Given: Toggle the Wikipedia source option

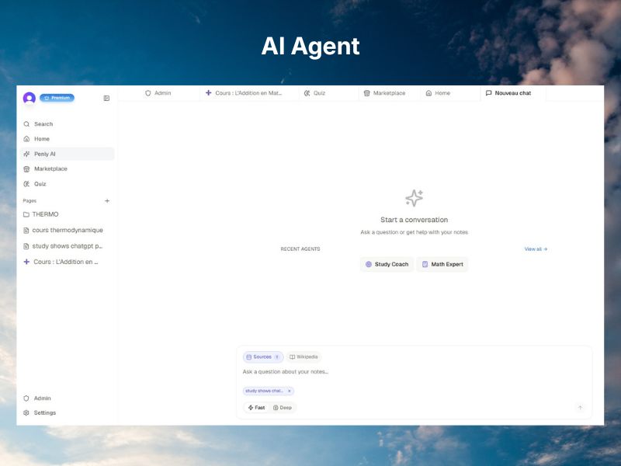Looking at the screenshot, I should [x=304, y=357].
